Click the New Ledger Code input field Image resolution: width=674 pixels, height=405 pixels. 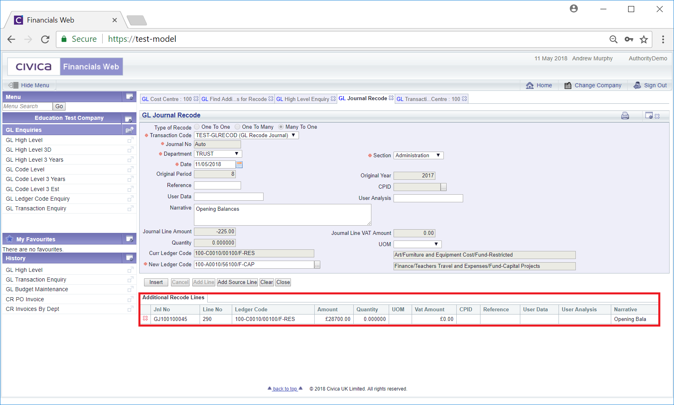point(254,265)
